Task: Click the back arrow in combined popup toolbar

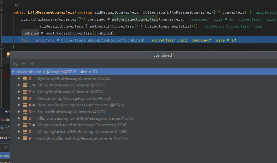Action: coord(23,64)
